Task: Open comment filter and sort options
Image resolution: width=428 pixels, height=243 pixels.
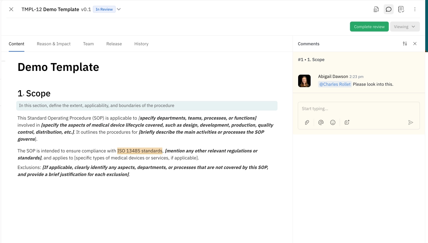Action: click(x=405, y=43)
